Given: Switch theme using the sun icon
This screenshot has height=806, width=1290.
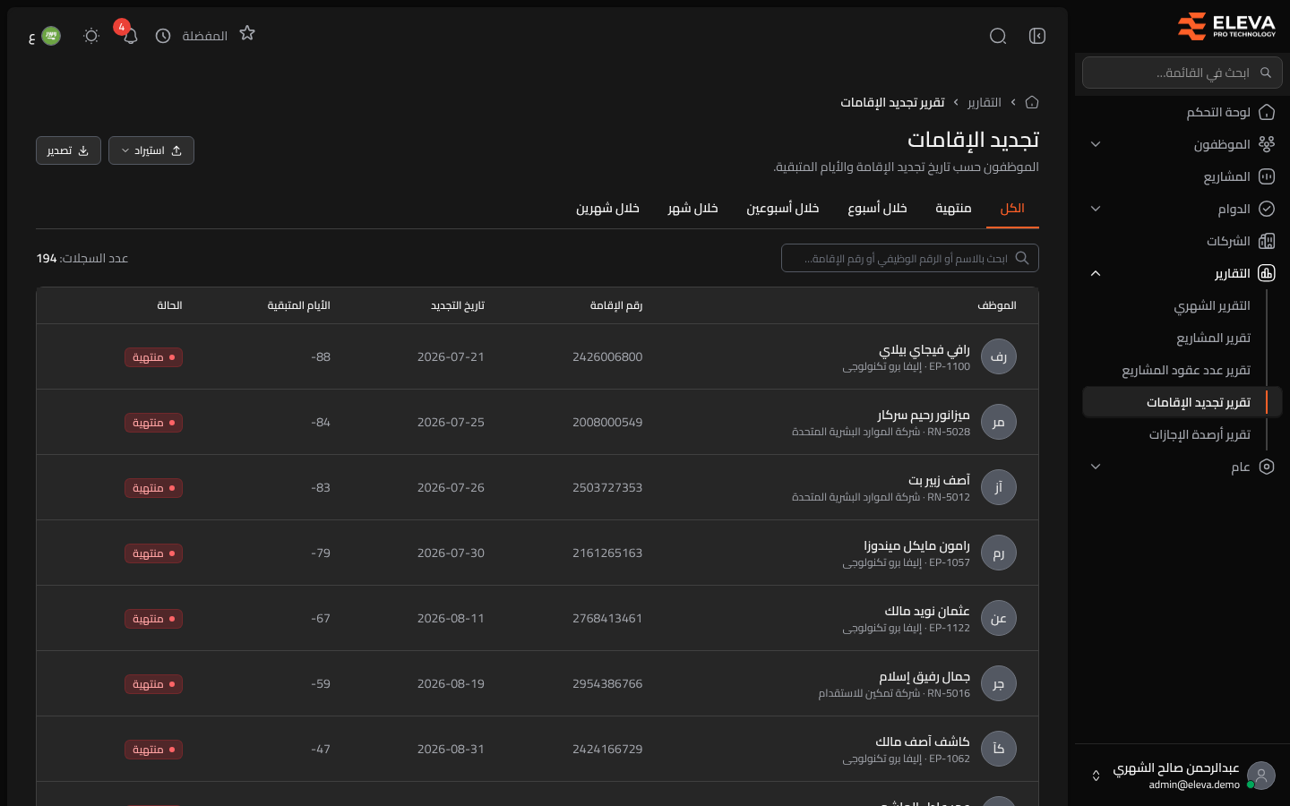Looking at the screenshot, I should pos(91,36).
